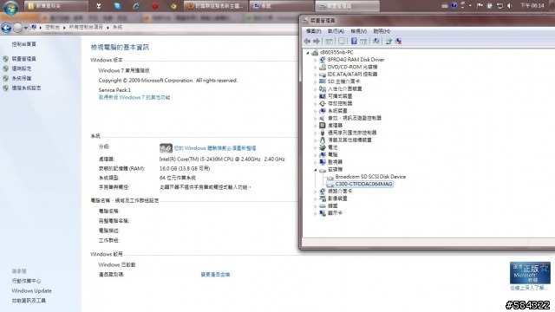Expand DVD/CD-ROM 光碟機 node
The width and height of the screenshot is (555, 312).
[x=315, y=67]
